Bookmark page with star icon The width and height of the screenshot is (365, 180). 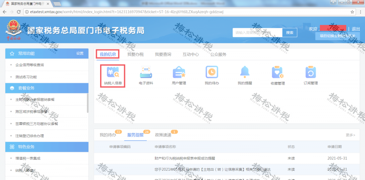[x=352, y=12]
